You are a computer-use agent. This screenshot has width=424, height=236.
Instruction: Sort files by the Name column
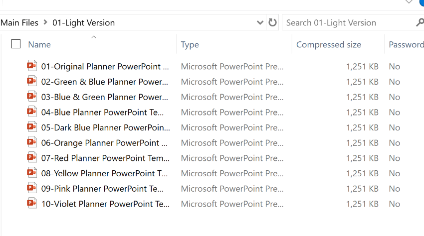[x=39, y=45]
